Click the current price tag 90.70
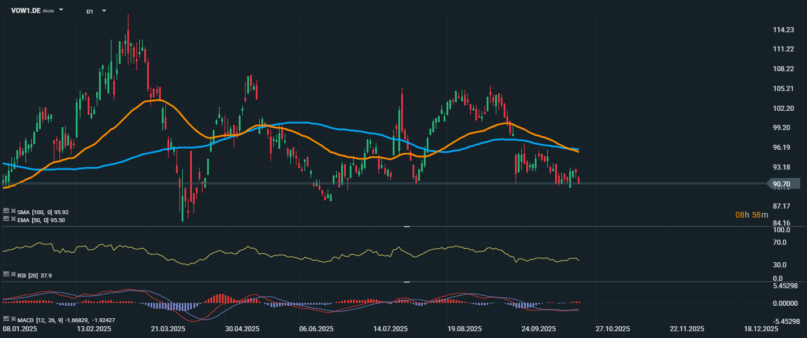The width and height of the screenshot is (807, 338). pyautogui.click(x=783, y=184)
